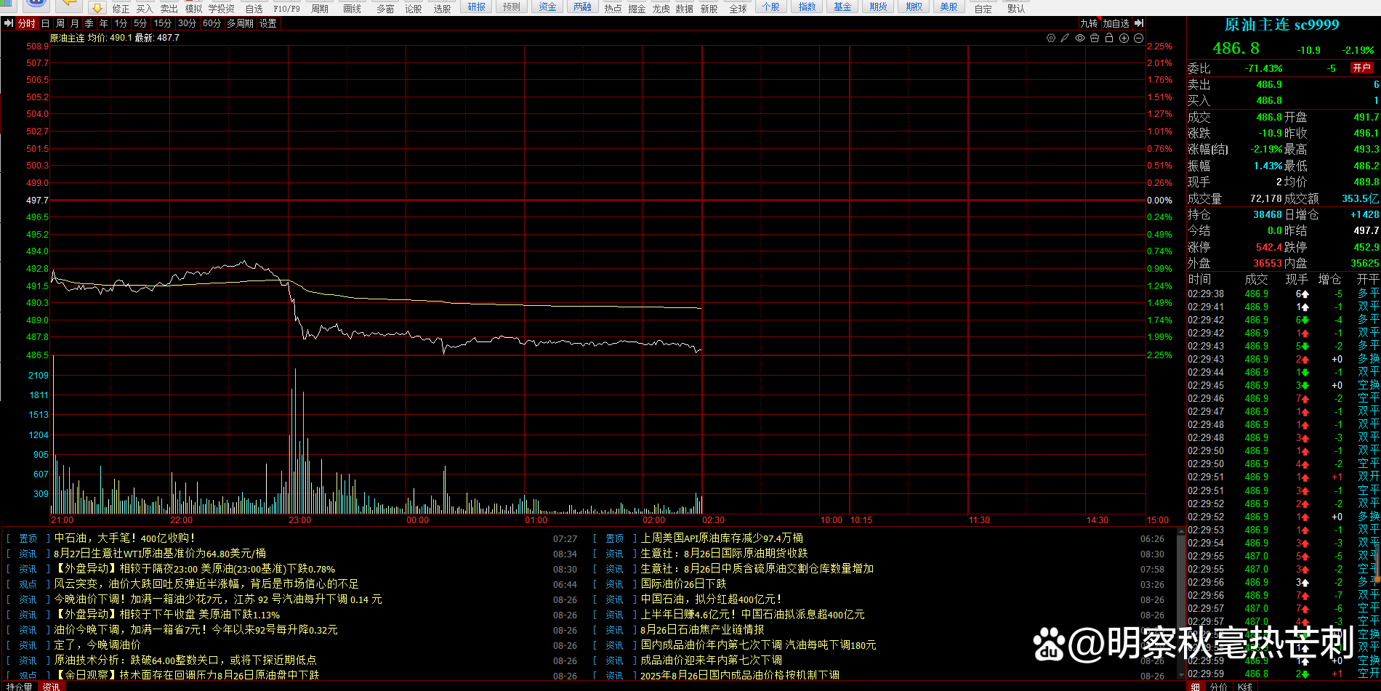Click the left-edge arrow icon beside 分时
This screenshot has height=691, width=1381.
click(x=8, y=23)
